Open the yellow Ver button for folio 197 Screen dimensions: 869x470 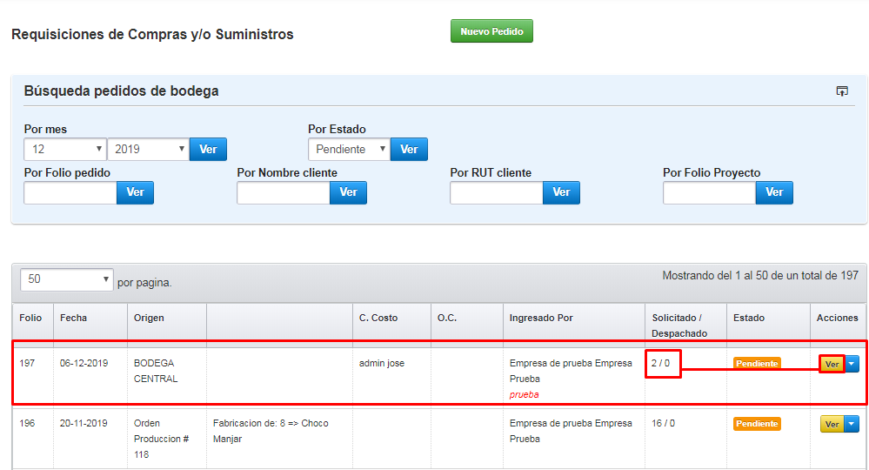[x=832, y=364]
